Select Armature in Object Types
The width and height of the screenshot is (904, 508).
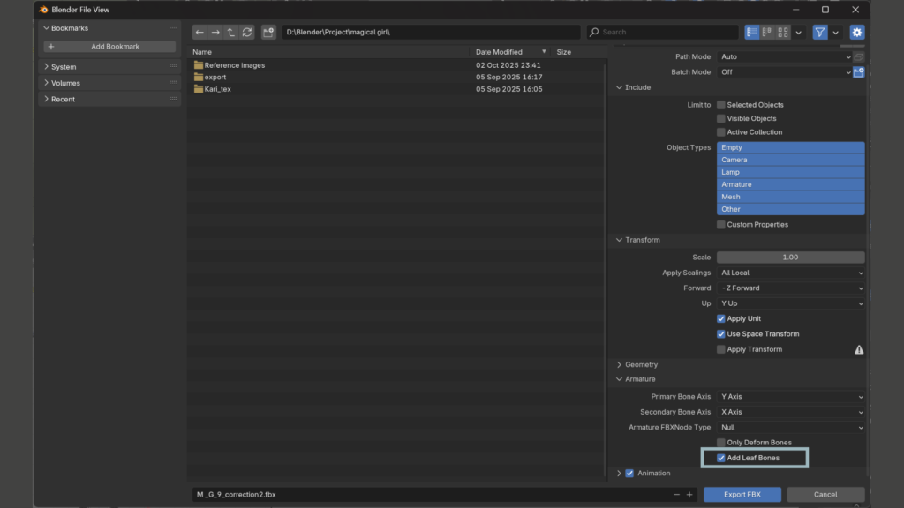[x=790, y=184]
